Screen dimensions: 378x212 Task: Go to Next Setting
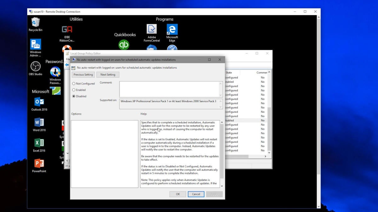[x=108, y=74]
